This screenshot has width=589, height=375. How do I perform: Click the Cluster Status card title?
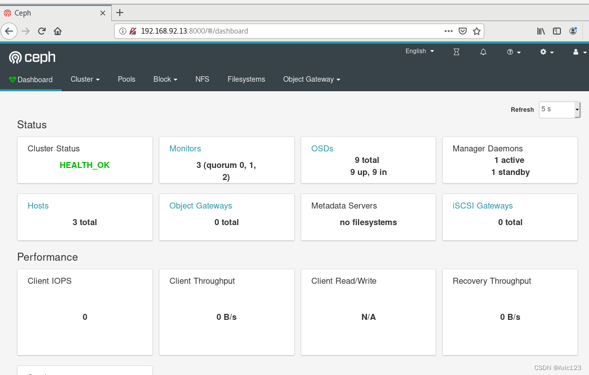tap(54, 148)
